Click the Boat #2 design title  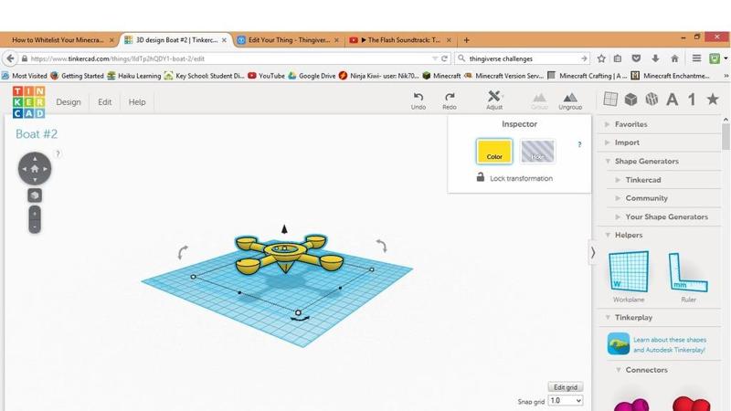click(37, 134)
